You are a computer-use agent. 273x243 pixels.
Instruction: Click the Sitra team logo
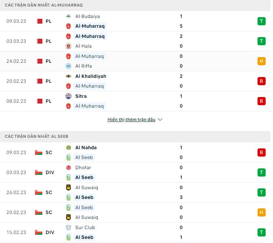[68, 96]
